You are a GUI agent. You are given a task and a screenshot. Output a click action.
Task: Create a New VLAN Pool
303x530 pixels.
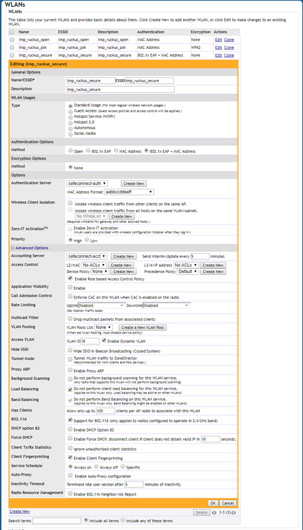[x=143, y=328]
